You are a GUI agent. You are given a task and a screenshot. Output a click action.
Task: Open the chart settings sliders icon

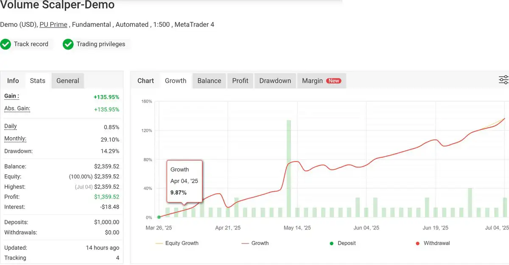pyautogui.click(x=503, y=80)
